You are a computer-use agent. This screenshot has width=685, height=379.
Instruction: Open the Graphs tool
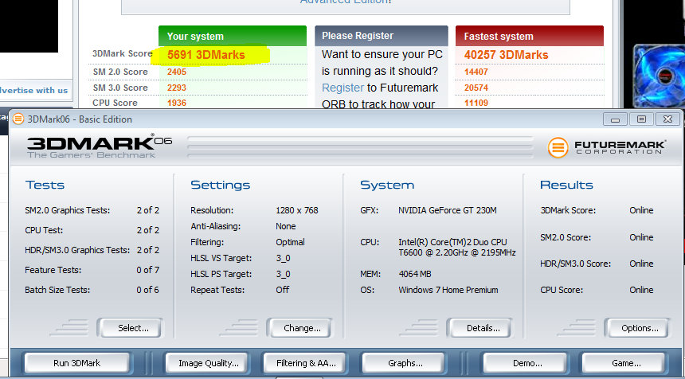tap(403, 363)
